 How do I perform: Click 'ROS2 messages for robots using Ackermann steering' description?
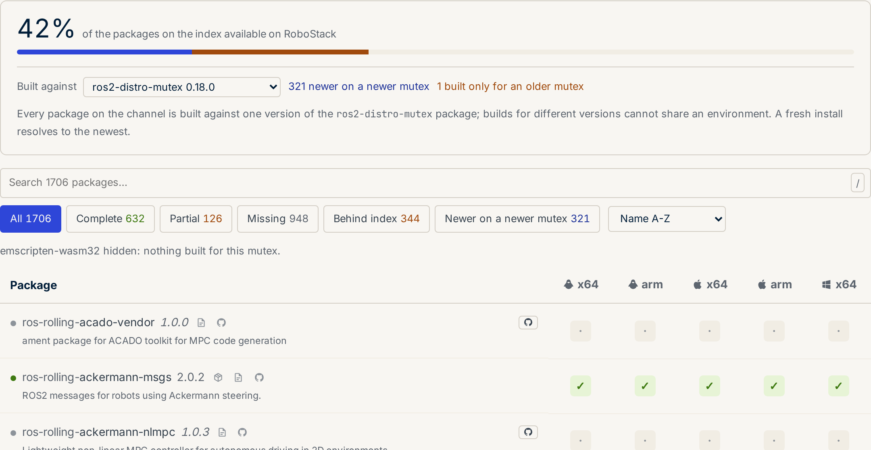pyautogui.click(x=142, y=396)
